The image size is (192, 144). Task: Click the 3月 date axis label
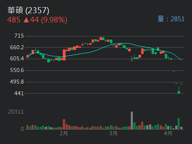coord(113,133)
